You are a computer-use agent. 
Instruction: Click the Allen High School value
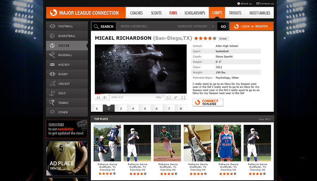[226, 46]
